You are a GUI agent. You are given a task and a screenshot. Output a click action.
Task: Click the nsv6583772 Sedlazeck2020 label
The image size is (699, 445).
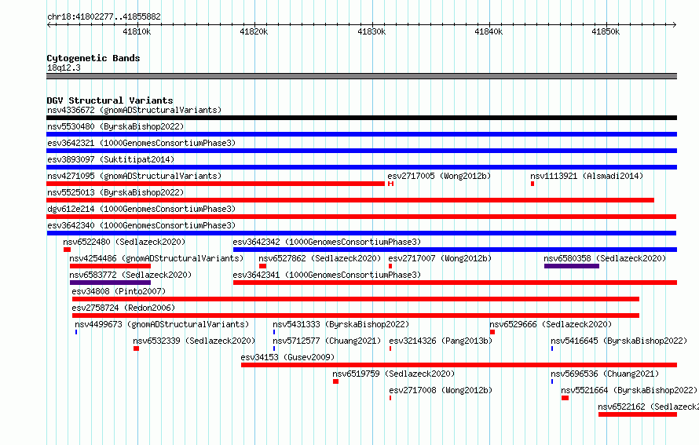[130, 275]
